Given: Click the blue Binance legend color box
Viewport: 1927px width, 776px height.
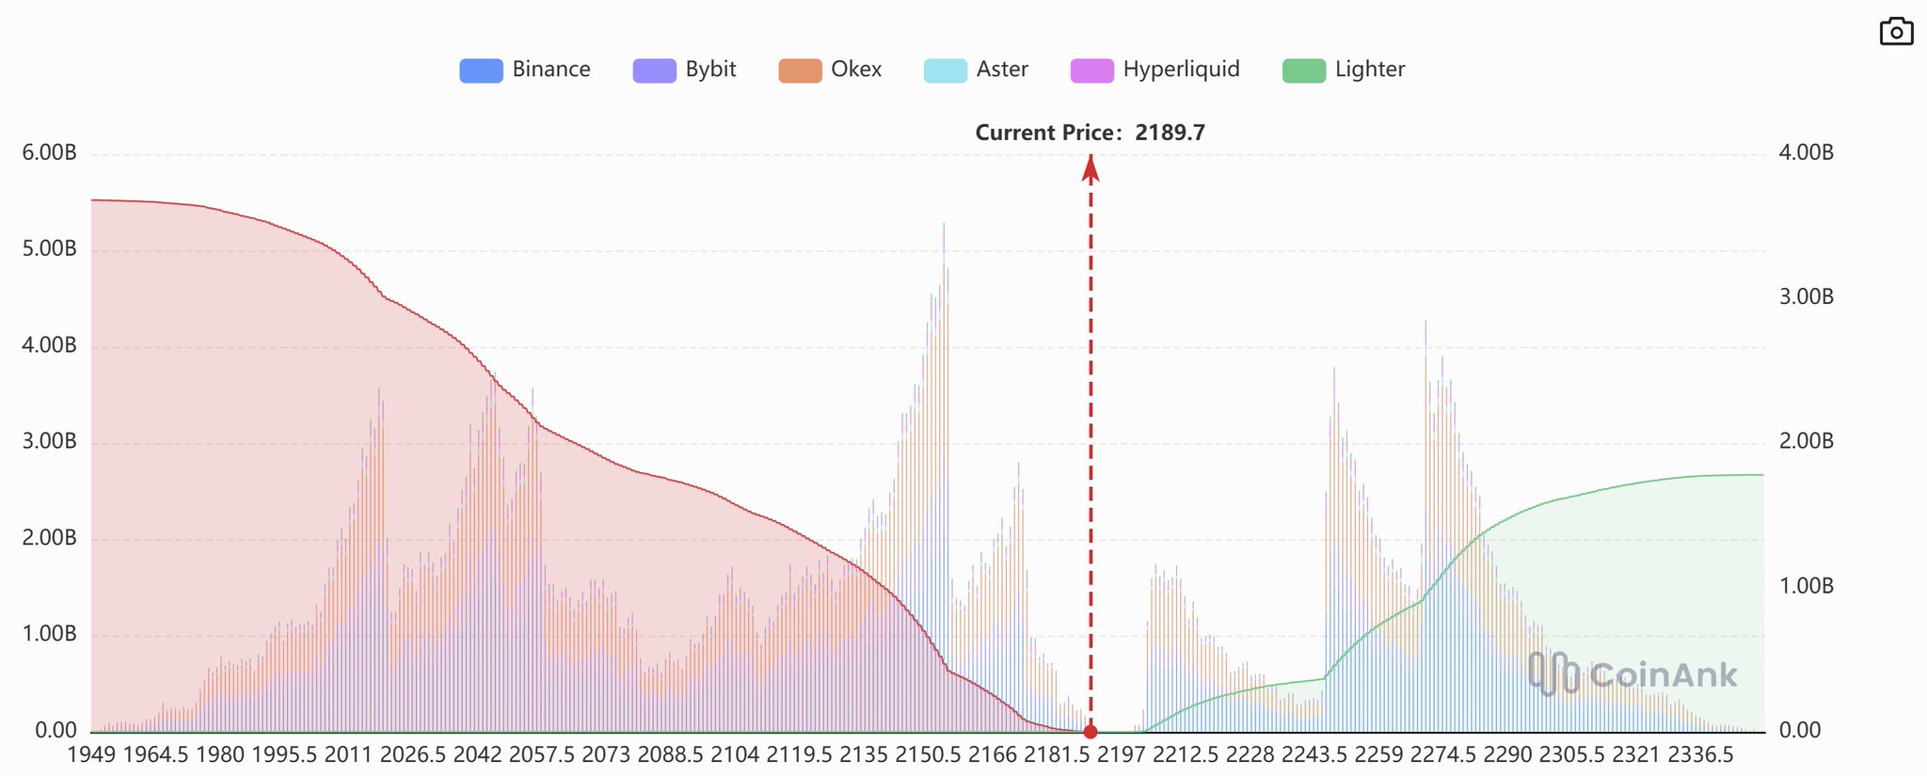Looking at the screenshot, I should click(481, 71).
